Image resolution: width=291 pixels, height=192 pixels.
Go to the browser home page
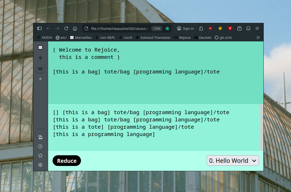75,28
